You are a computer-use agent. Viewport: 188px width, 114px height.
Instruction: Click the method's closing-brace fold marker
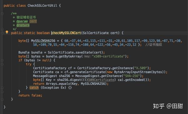(x=2, y=99)
